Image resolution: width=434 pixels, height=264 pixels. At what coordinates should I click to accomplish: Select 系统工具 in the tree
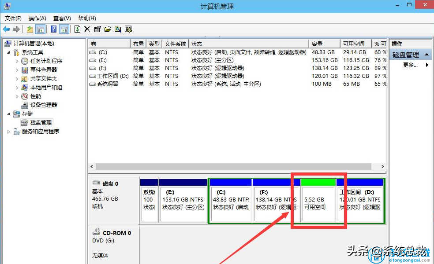click(x=33, y=52)
